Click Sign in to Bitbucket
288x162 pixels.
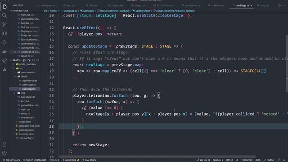35,160
